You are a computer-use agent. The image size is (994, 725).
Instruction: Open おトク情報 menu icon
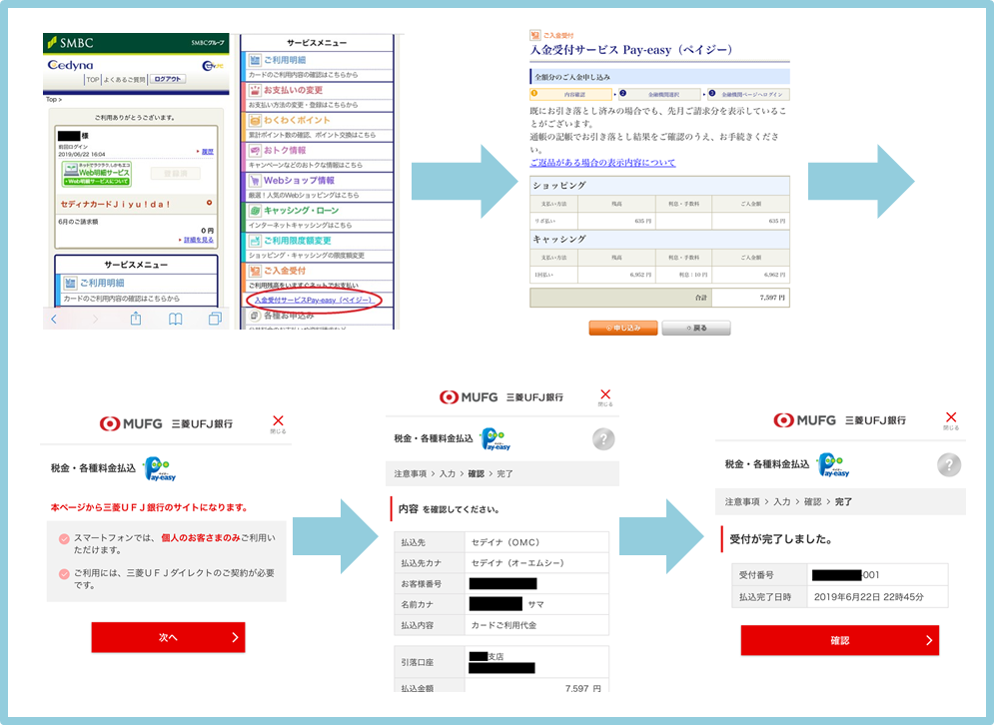tap(254, 150)
